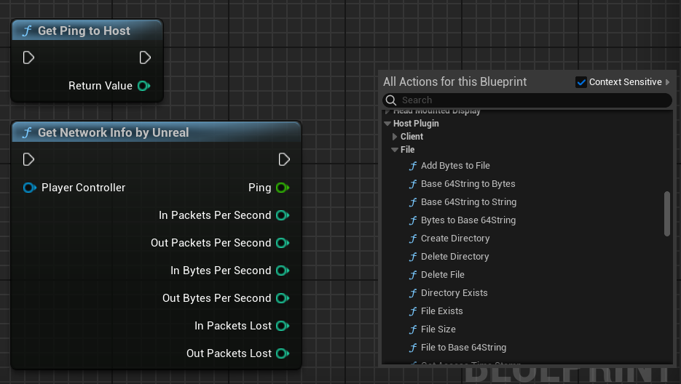Collapse the File category
681x384 pixels.
tap(395, 150)
